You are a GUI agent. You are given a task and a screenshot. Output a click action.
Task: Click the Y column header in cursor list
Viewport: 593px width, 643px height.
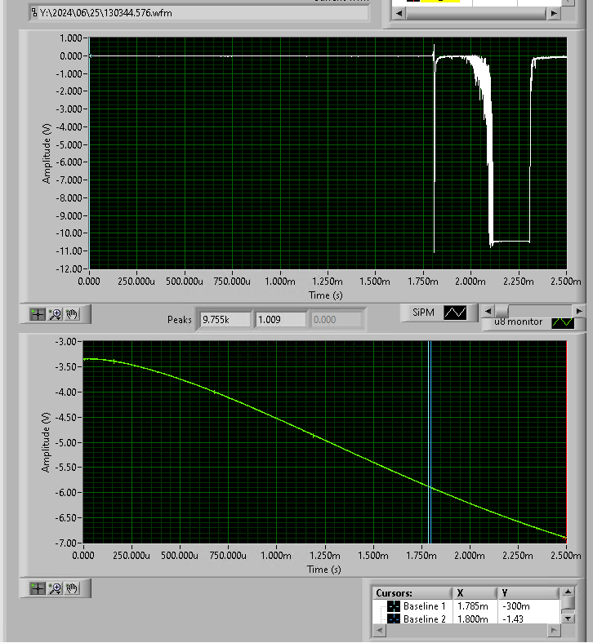528,593
